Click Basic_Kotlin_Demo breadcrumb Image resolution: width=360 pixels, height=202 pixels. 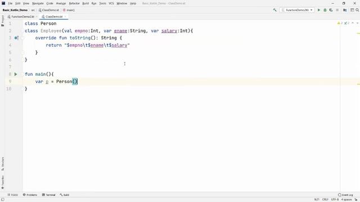15,10
